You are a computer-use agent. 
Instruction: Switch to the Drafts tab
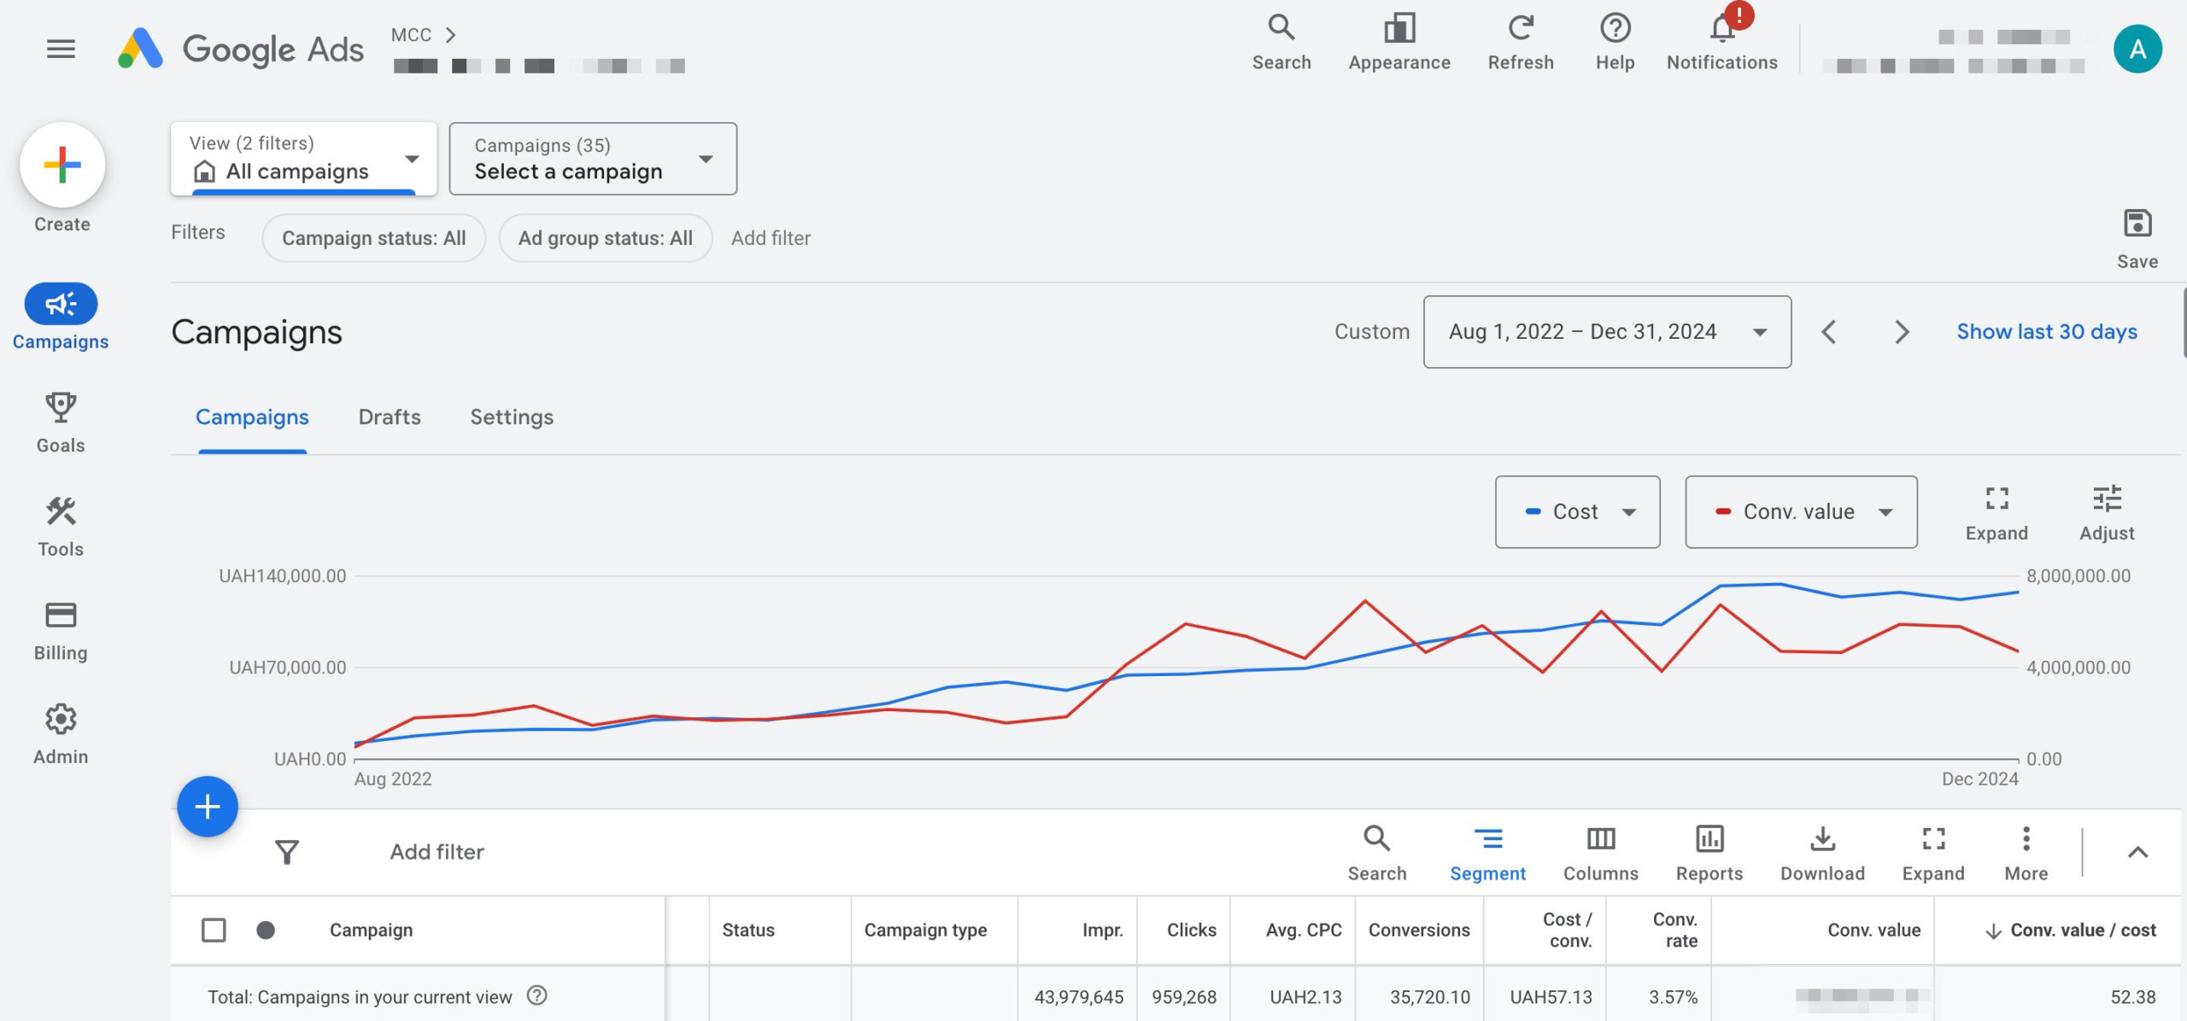coord(390,417)
